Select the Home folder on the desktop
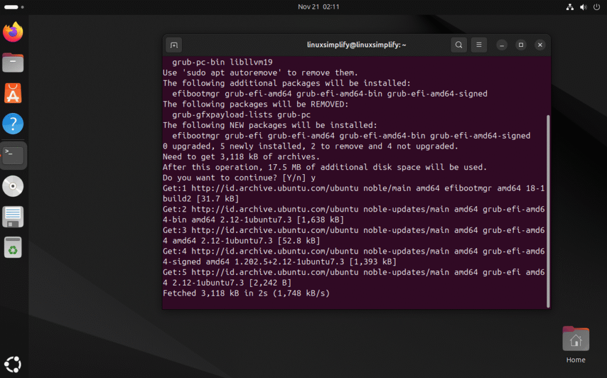The width and height of the screenshot is (607, 378). coord(575,344)
